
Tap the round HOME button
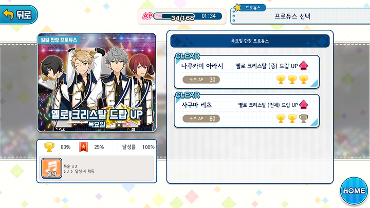coord(354,191)
